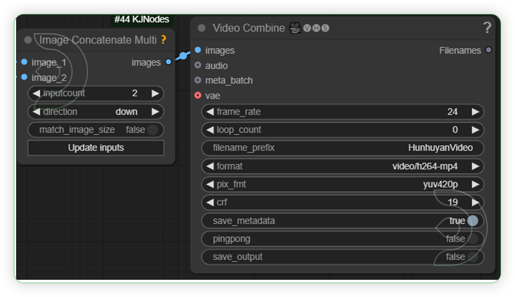Open the format video/h264-mp4 dropdown
The image size is (515, 297).
coord(343,166)
